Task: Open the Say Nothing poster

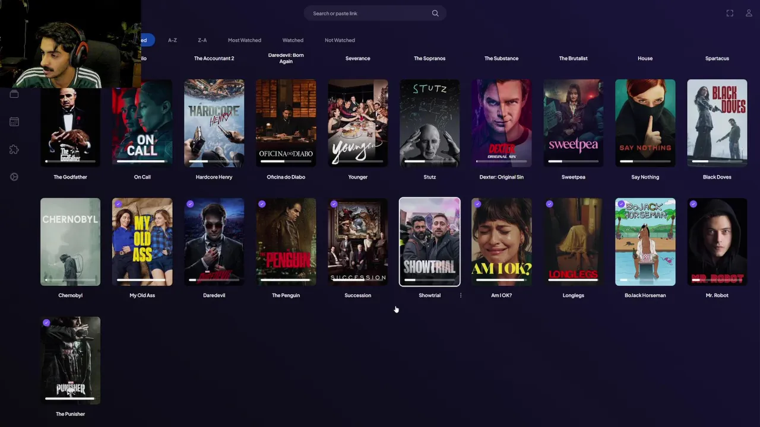Action: click(645, 123)
